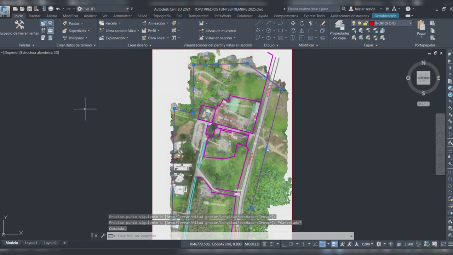Switch to the Layout1 tab
The height and width of the screenshot is (255, 453).
click(x=31, y=243)
